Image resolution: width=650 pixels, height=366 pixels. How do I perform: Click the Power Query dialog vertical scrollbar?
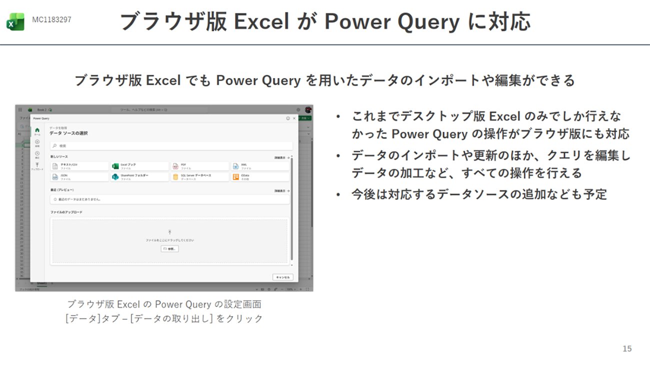point(292,209)
